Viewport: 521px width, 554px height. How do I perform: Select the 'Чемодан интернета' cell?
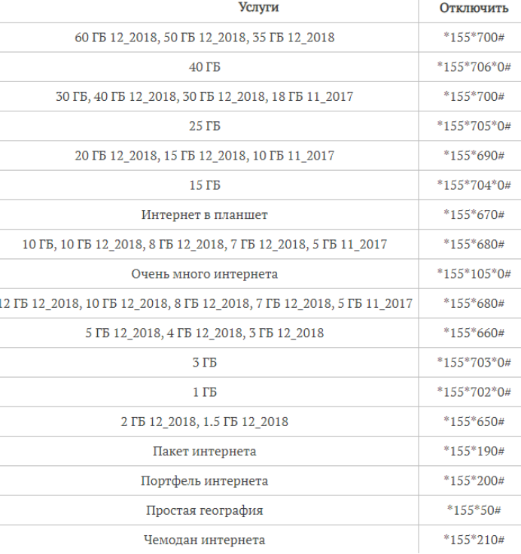pyautogui.click(x=204, y=540)
